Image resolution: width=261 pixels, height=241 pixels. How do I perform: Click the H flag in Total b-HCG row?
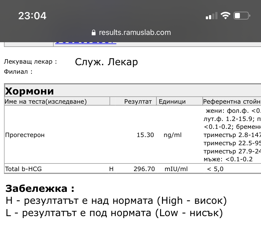click(111, 169)
